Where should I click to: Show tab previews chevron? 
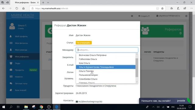click(48, 2)
